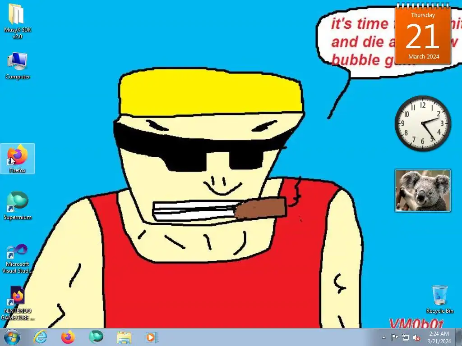The height and width of the screenshot is (346, 462).
Task: Click the koala slideshow gadget picture
Action: click(423, 191)
